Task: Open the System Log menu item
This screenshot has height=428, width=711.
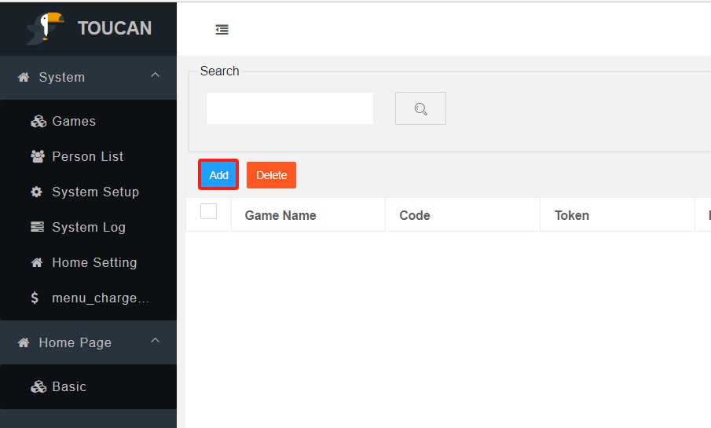Action: coord(88,228)
